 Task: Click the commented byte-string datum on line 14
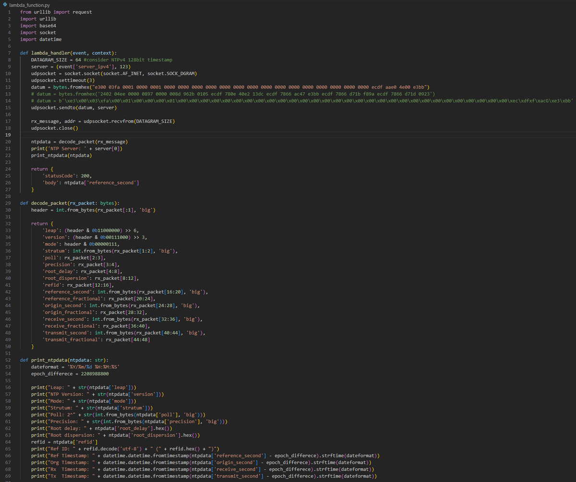(302, 101)
